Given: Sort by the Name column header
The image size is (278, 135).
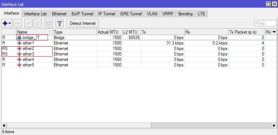Looking at the screenshot, I should 35,32.
